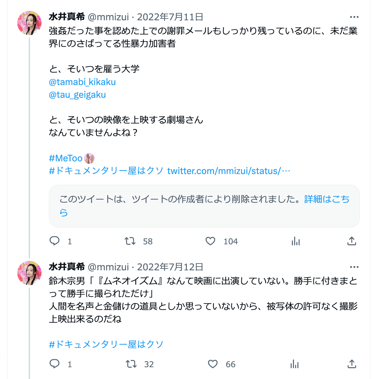Like the July 11 tweet

tap(210, 241)
